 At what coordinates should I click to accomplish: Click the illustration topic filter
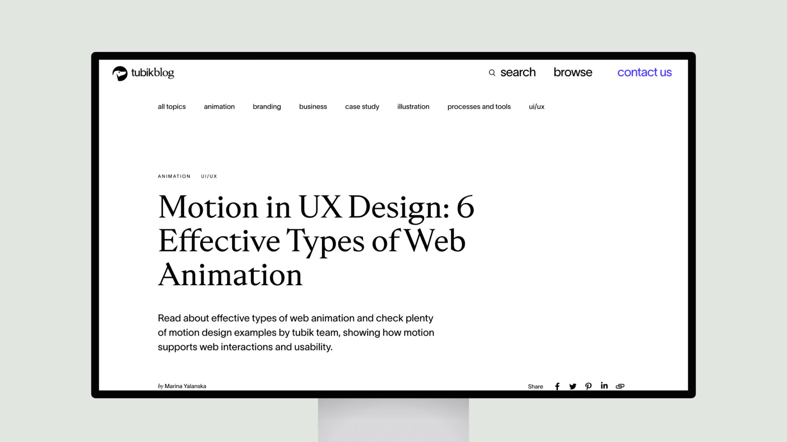pyautogui.click(x=413, y=106)
